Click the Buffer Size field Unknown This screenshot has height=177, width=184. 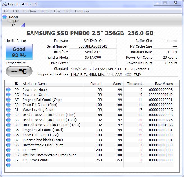coord(166,41)
